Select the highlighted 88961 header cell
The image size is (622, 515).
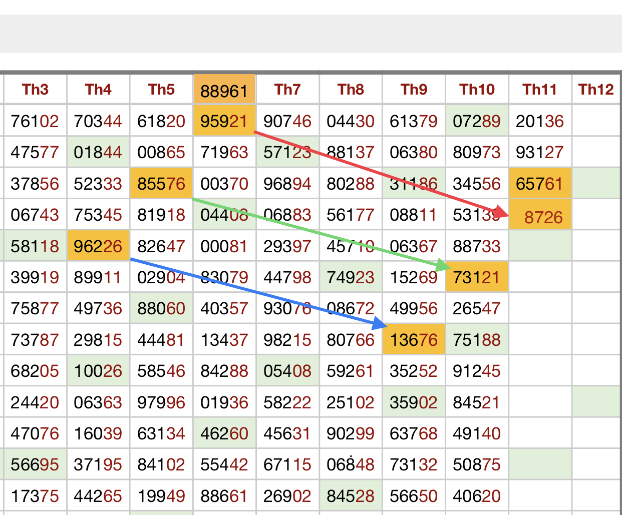click(224, 91)
